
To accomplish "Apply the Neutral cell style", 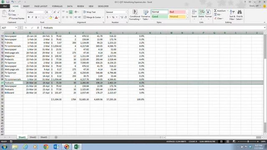I will point(177,17).
